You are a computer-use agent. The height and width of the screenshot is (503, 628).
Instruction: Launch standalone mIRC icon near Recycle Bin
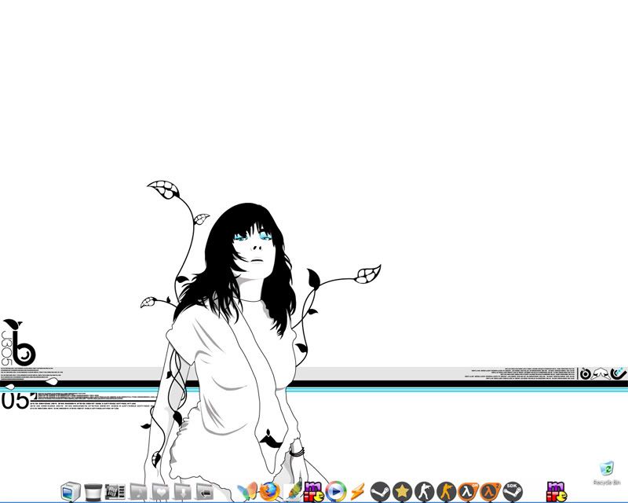[557, 491]
